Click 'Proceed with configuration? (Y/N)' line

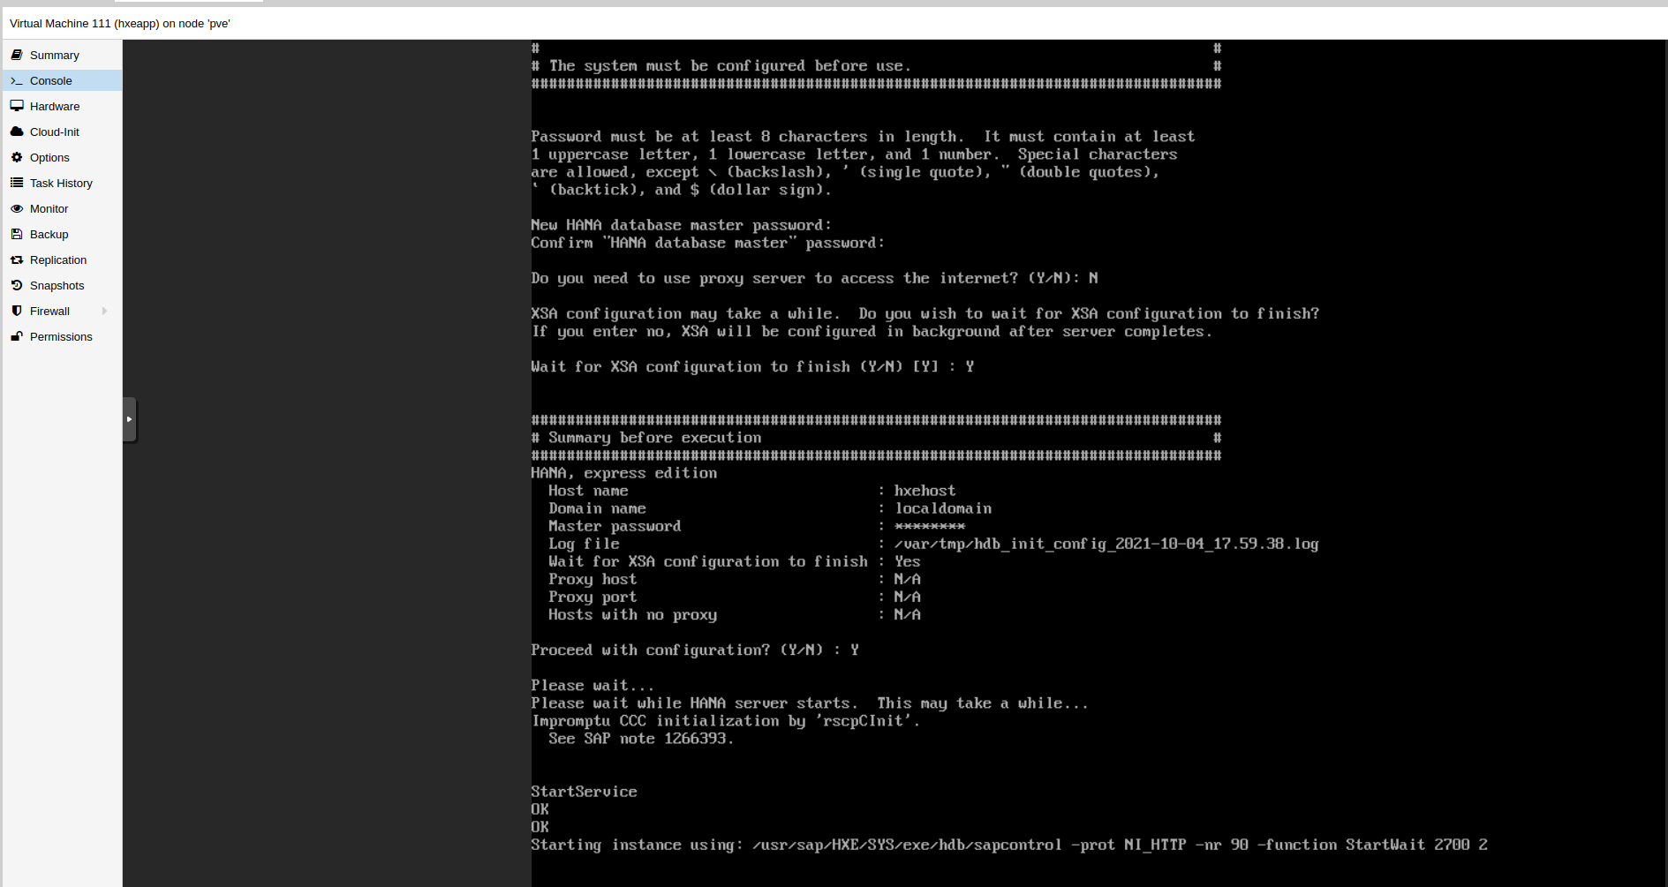695,650
